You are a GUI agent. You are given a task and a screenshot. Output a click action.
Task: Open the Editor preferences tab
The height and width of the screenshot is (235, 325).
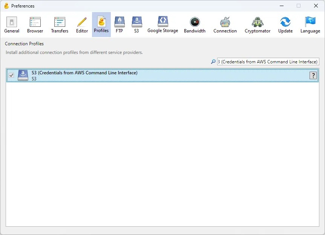tap(82, 25)
